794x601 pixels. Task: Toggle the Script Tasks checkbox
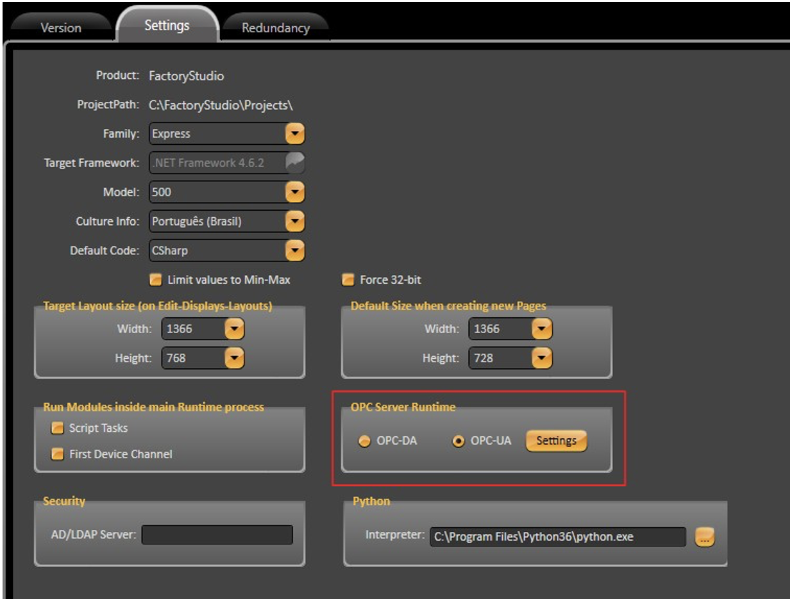(x=57, y=428)
